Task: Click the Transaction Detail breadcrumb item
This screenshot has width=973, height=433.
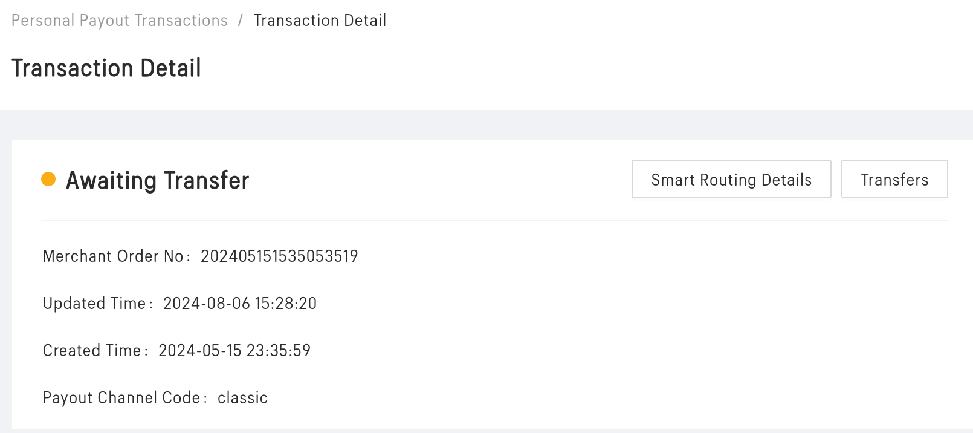Action: point(320,21)
